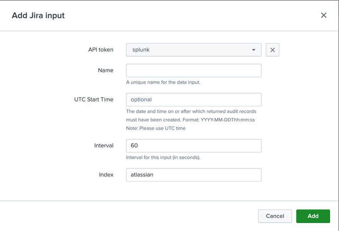Clear the selected splunk API token
The image size is (339, 231).
(273, 50)
